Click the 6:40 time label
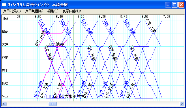The height and width of the screenshot is (108, 186). (124, 17)
